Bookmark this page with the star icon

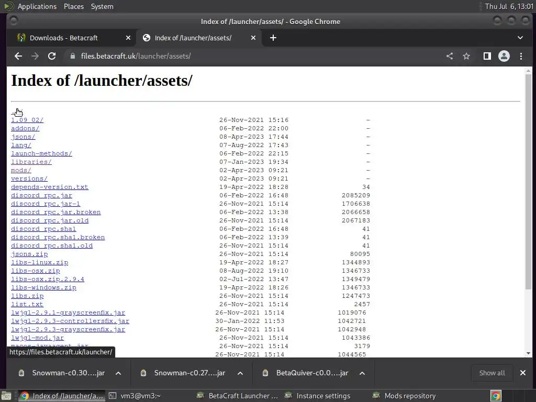coord(466,56)
